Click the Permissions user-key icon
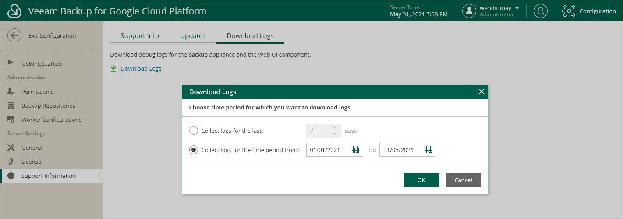 11,92
